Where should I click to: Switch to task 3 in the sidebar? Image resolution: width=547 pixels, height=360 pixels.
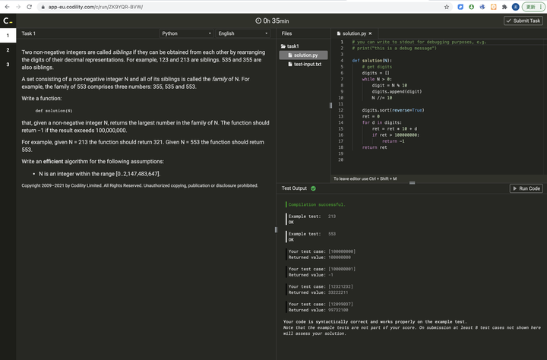coord(7,65)
